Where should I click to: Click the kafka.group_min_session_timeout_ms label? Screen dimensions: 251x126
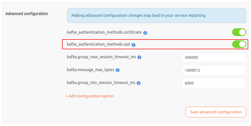coord(101,83)
